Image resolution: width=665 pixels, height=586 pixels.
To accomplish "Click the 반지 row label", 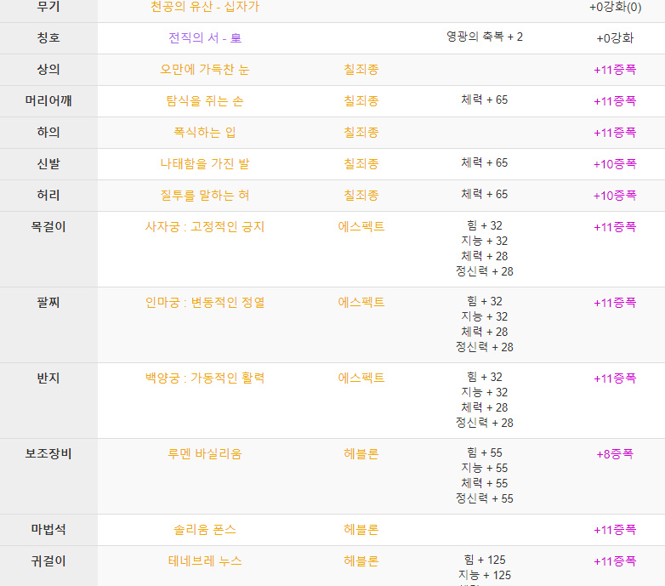I will point(48,378).
